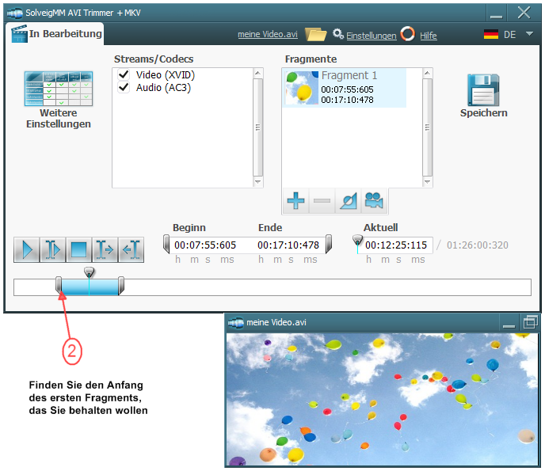The width and height of the screenshot is (545, 471).
Task: Remove fragment using the minus icon
Action: 322,200
